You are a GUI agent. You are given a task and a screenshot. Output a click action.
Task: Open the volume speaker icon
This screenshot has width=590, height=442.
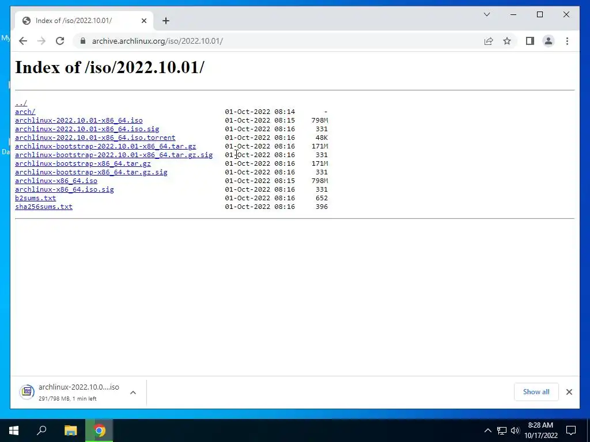tap(515, 430)
